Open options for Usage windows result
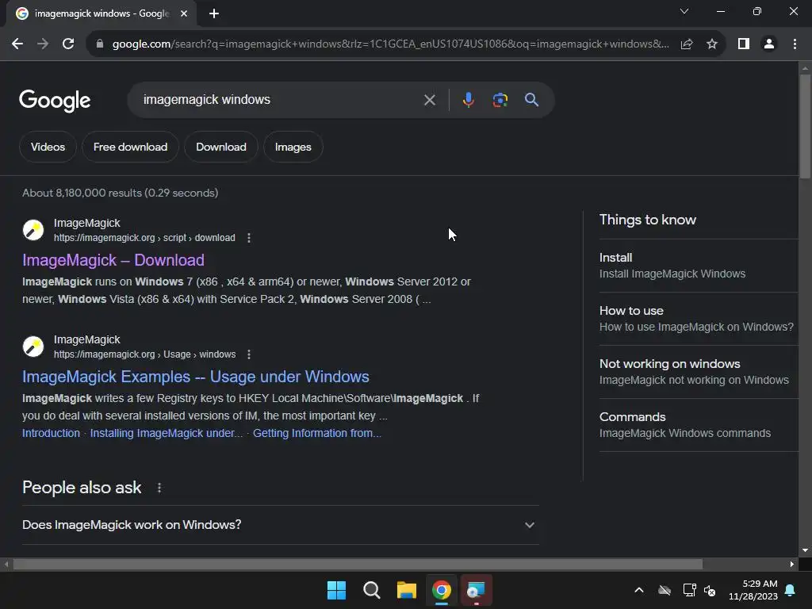This screenshot has width=812, height=609. pos(249,354)
